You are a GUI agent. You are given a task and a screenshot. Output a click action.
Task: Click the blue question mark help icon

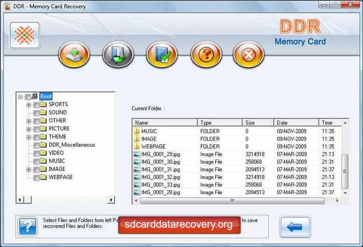[27, 226]
